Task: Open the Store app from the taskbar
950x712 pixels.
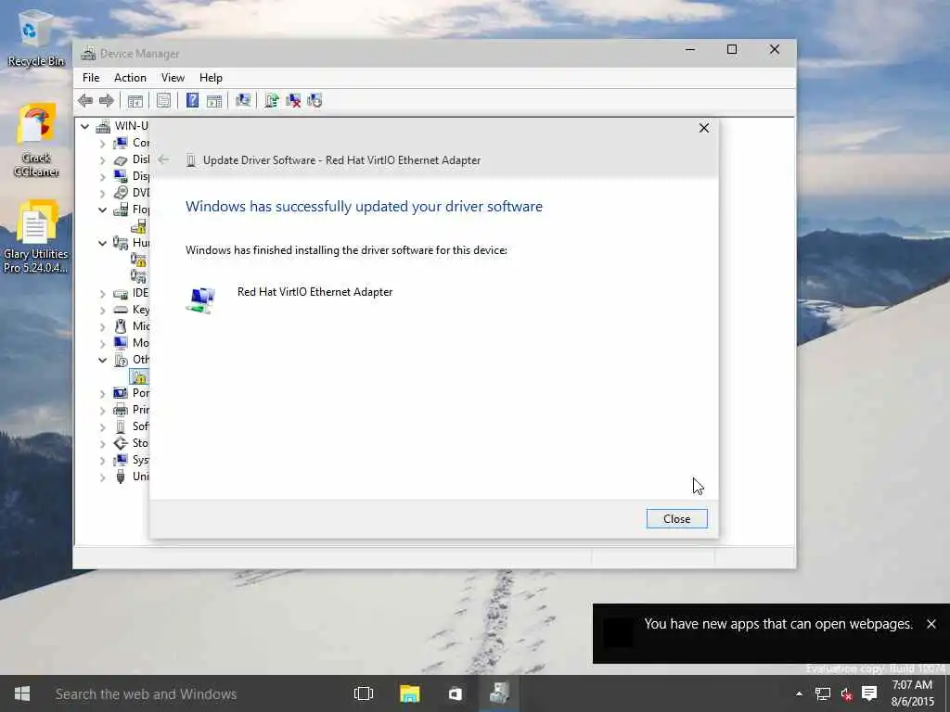Action: pyautogui.click(x=455, y=693)
